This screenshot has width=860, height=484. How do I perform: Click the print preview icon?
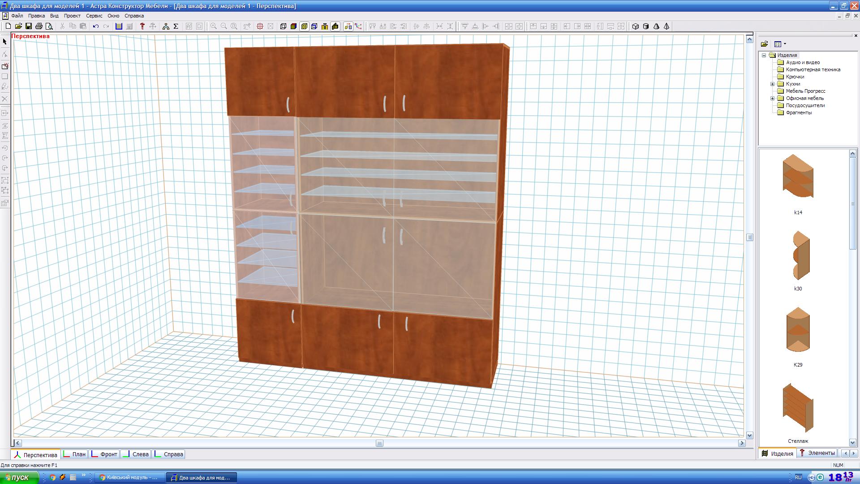(x=49, y=26)
